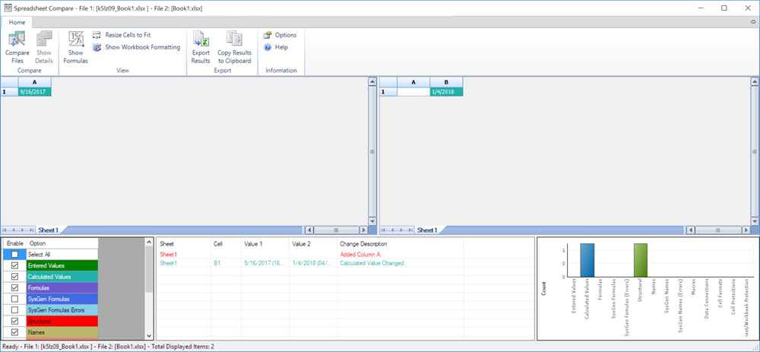Enable the SysGen Formulas option

tap(14, 299)
